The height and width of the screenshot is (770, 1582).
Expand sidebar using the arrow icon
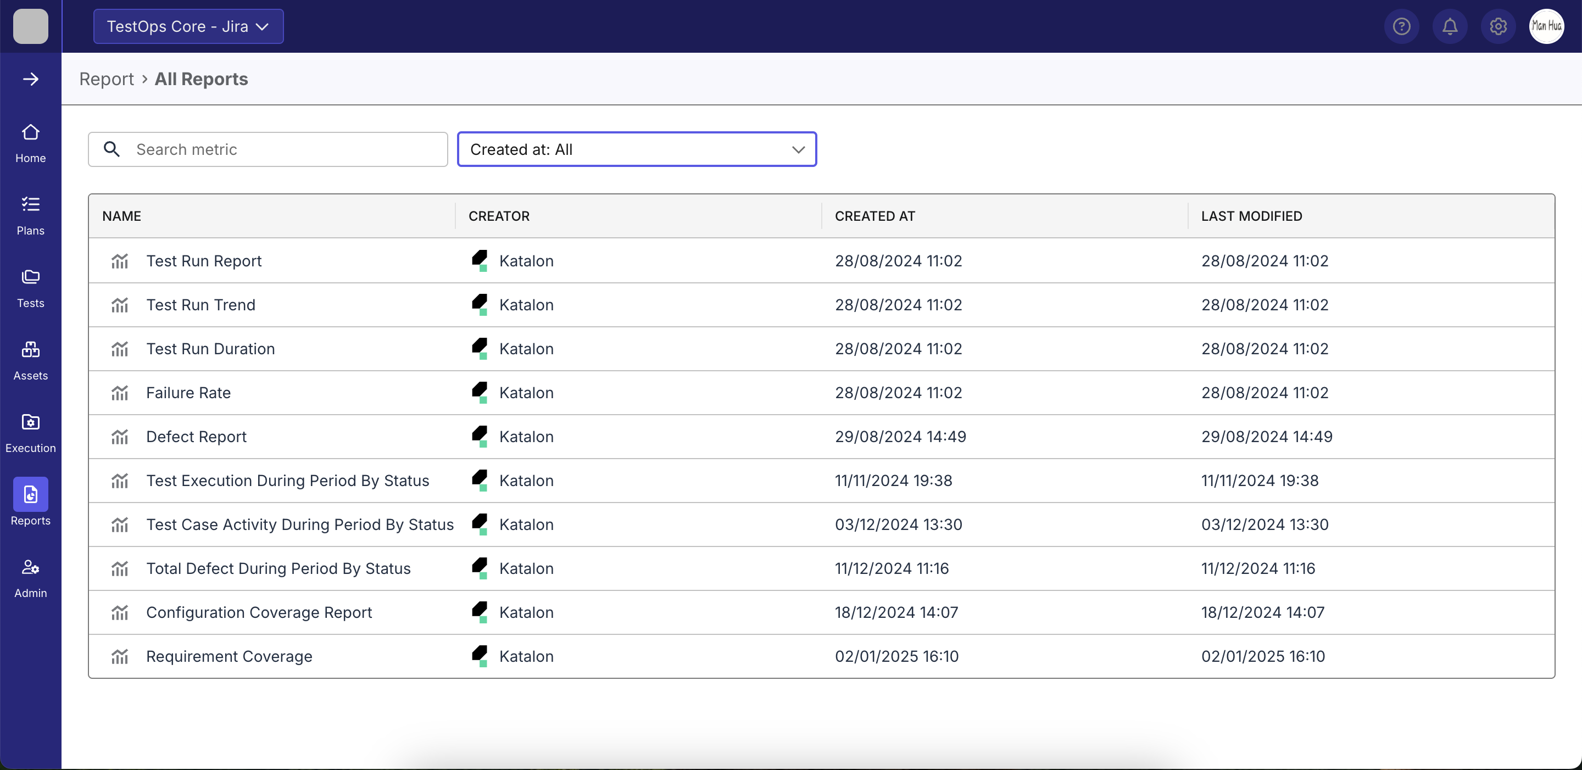click(x=31, y=79)
